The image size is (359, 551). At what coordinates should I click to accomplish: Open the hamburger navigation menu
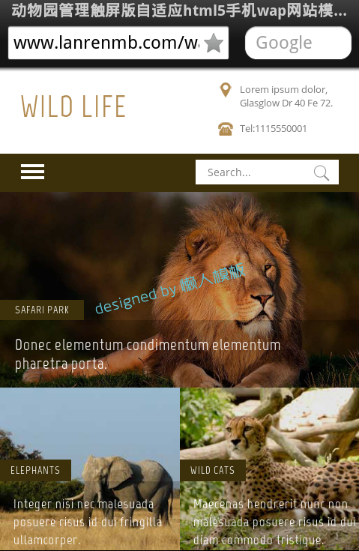(32, 172)
